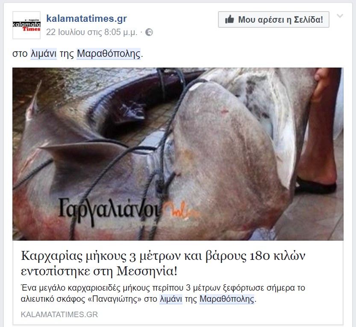Click highlighted word λιμάνι in post caption
356x327 pixels.
[44, 54]
